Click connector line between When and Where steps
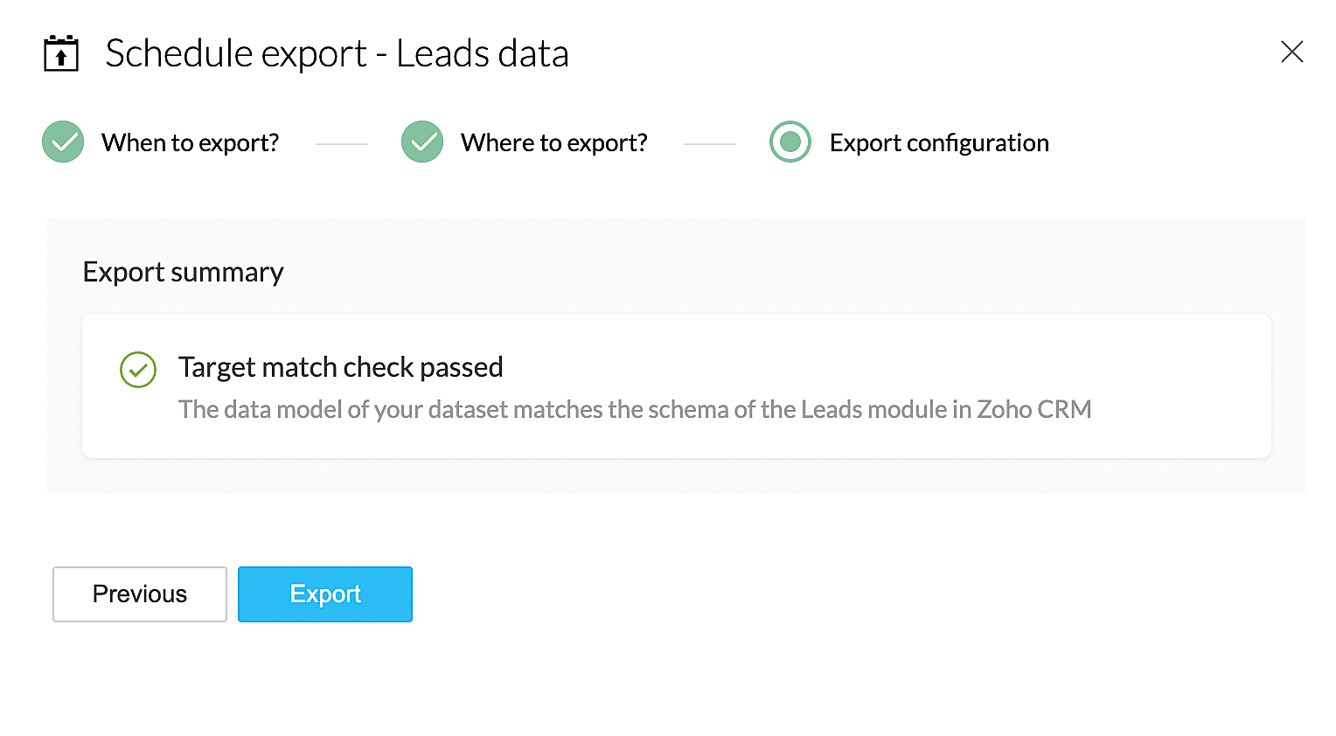This screenshot has width=1336, height=736. (x=341, y=143)
